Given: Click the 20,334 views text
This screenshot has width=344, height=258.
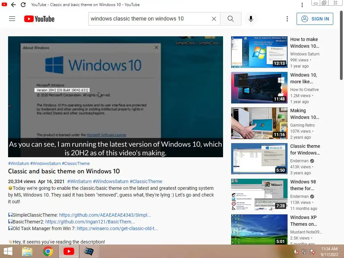Looking at the screenshot, I should [22, 181].
